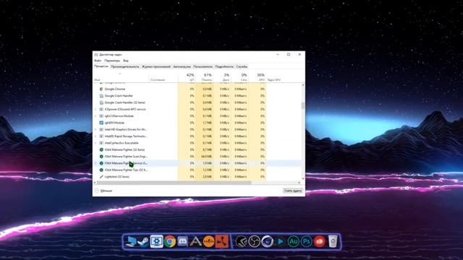Expand the igfxCUIService Module row

[95, 116]
